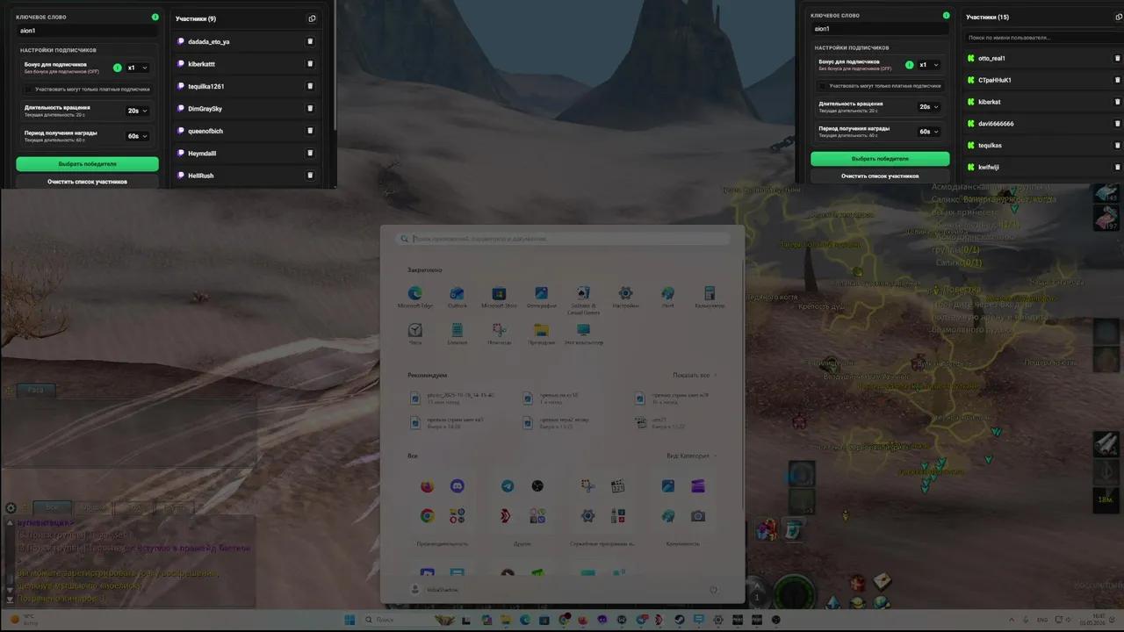
Task: Click the green info icon beside Ключевое слово, 9-participant panel
Action: click(x=155, y=17)
